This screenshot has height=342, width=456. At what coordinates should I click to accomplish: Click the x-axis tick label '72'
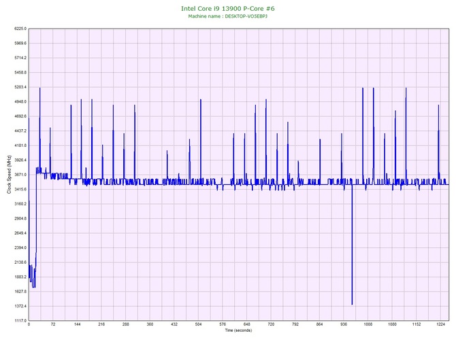tap(53, 324)
